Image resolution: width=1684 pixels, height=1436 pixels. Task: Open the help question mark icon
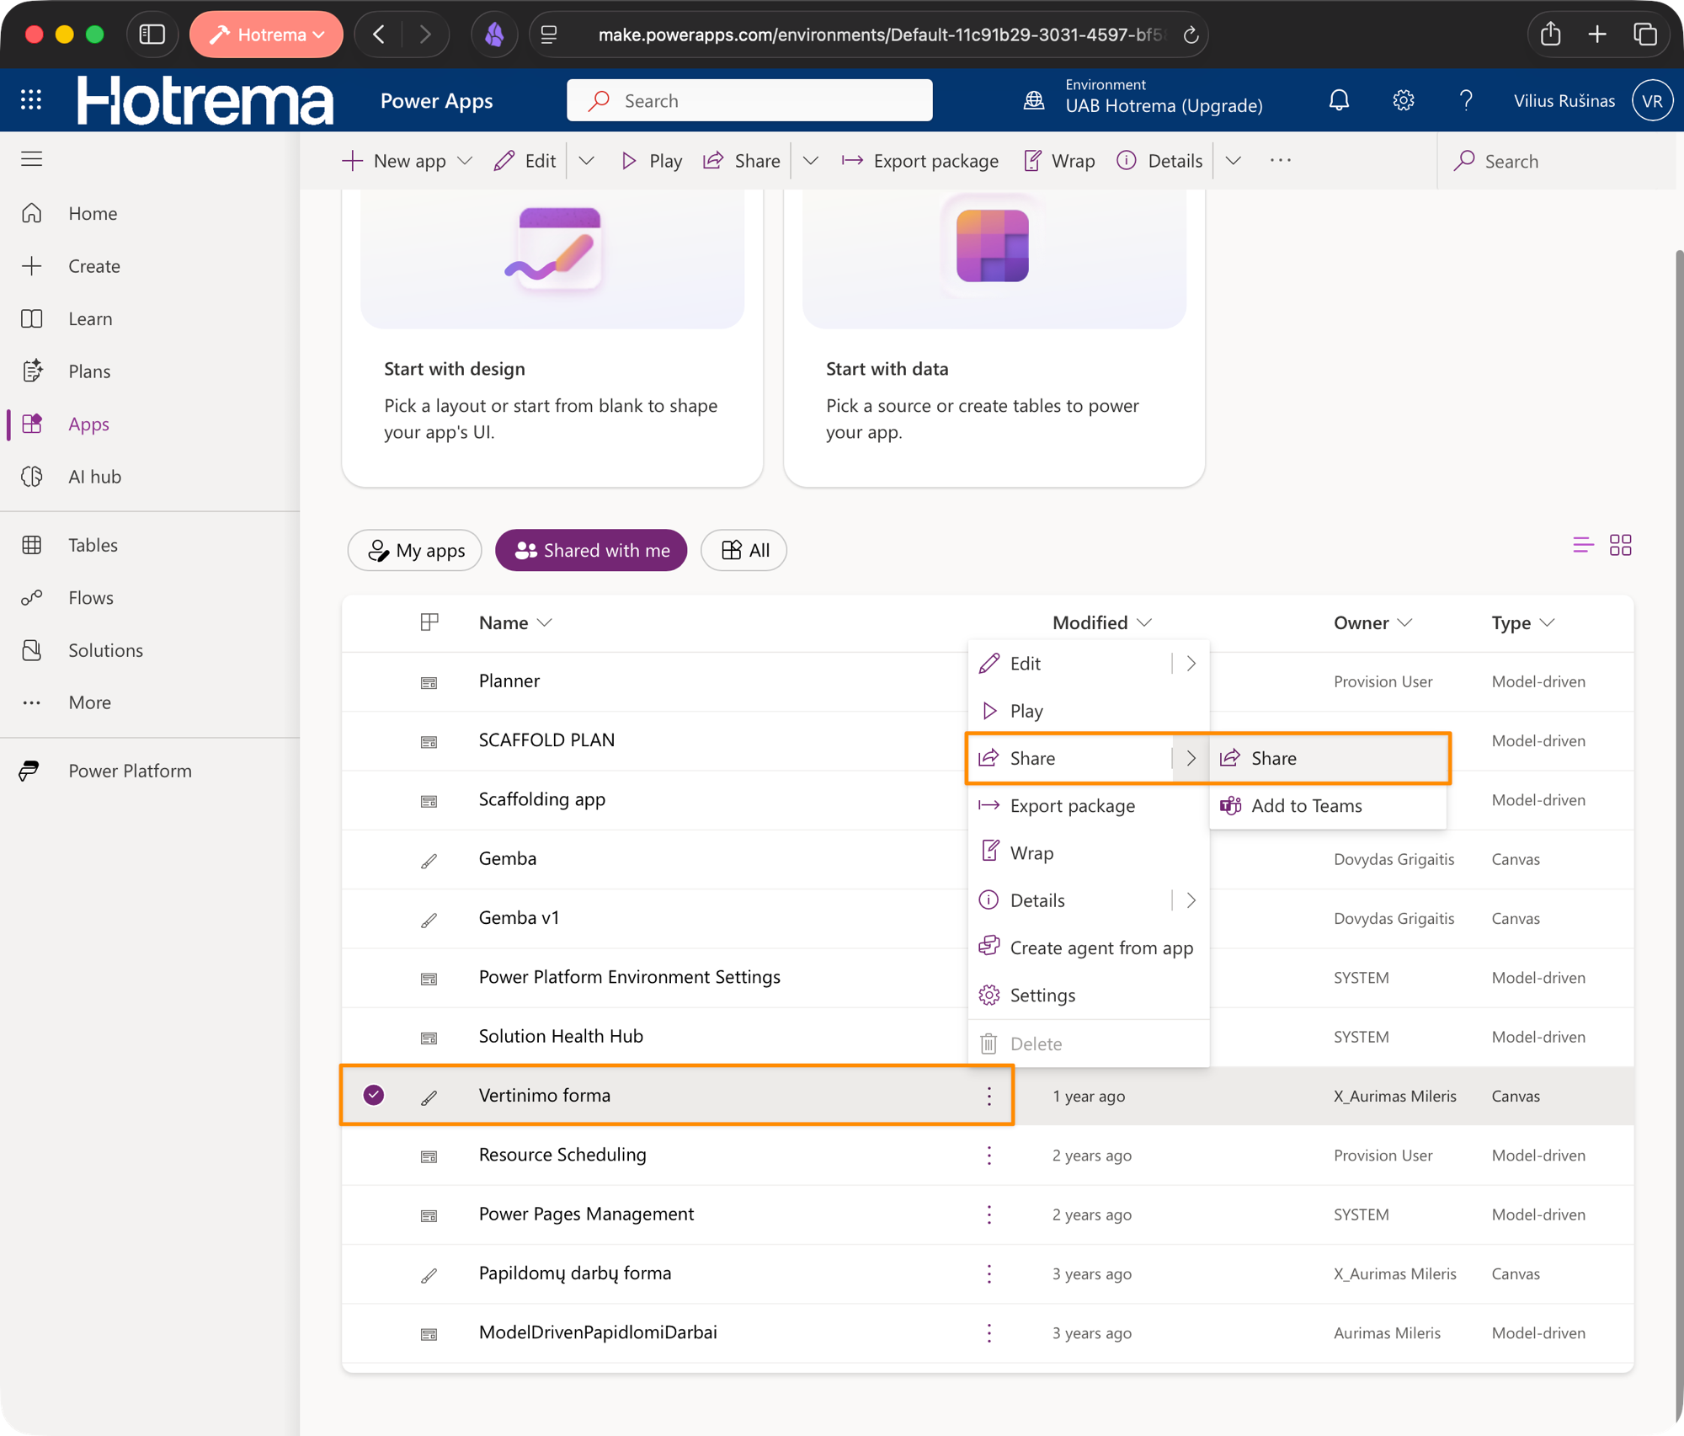point(1466,100)
